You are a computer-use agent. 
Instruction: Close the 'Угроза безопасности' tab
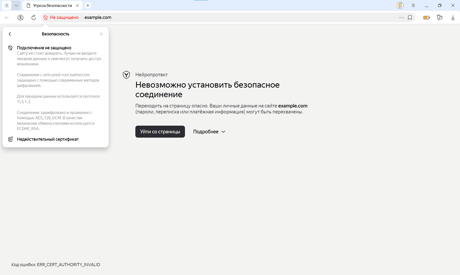coord(78,5)
